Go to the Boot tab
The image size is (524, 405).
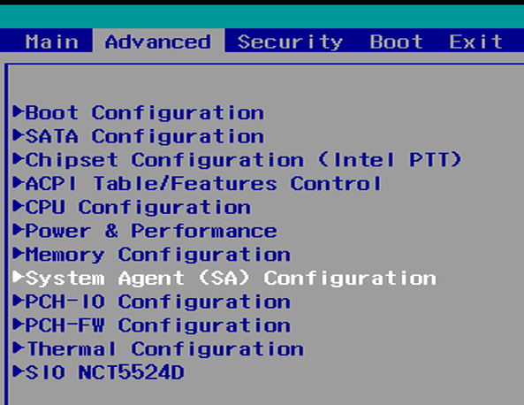(397, 42)
